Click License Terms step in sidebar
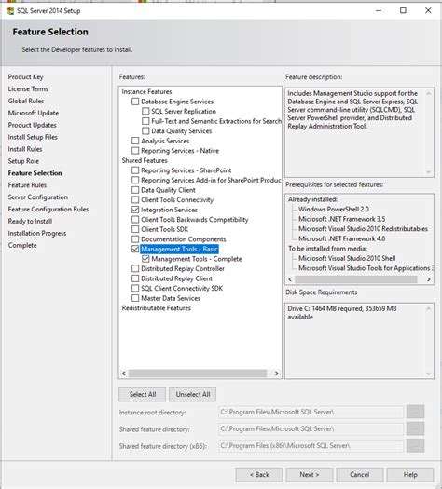Screen dimensions: 442x489 point(28,89)
